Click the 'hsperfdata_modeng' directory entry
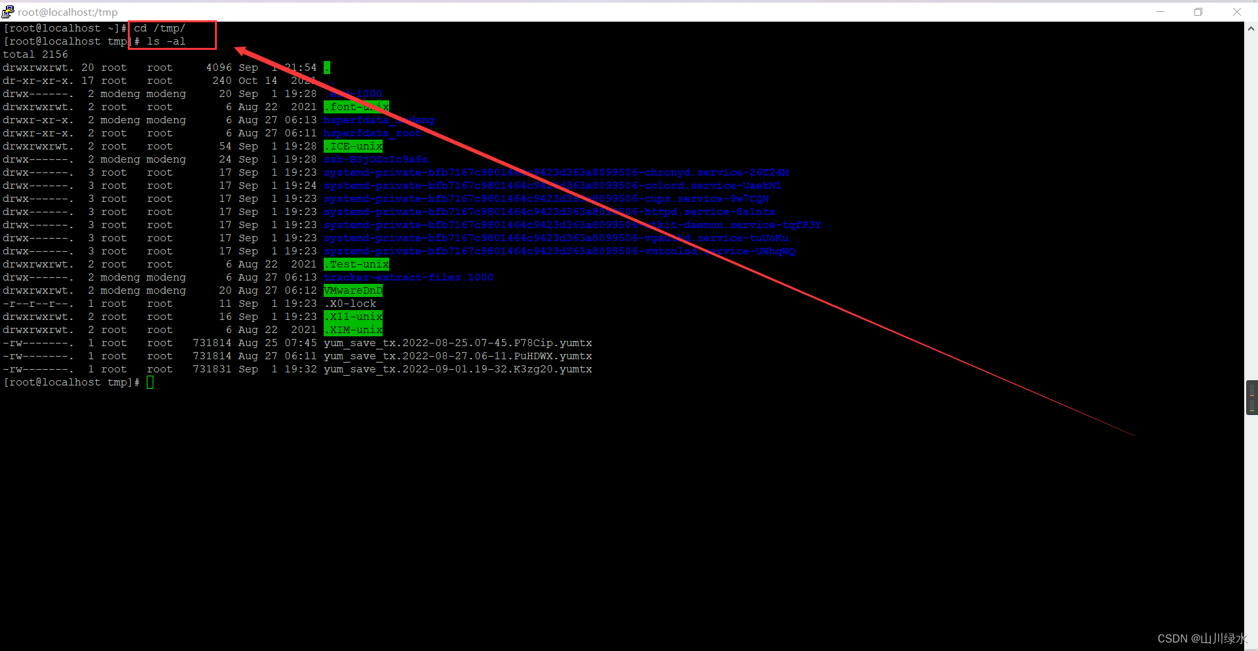This screenshot has width=1258, height=651. point(379,120)
